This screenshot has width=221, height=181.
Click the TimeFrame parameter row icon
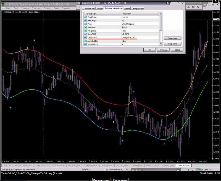tap(85, 17)
